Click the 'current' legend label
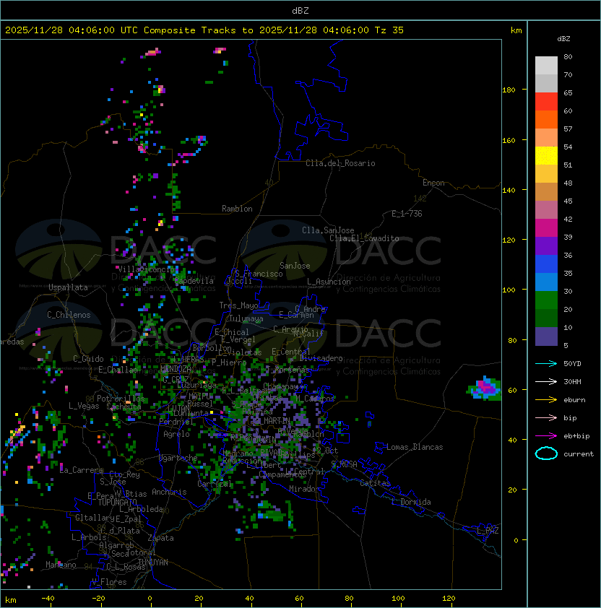601x608 pixels. pyautogui.click(x=579, y=454)
